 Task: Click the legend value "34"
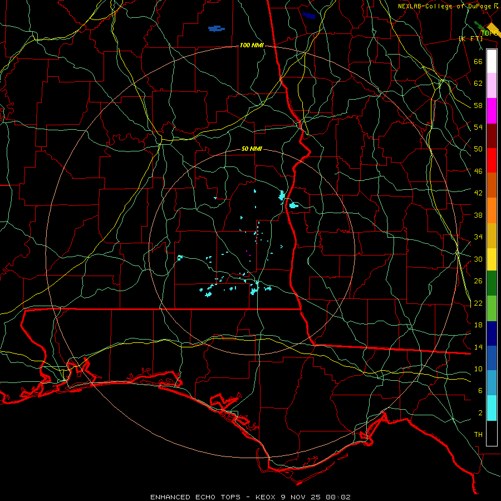478,237
